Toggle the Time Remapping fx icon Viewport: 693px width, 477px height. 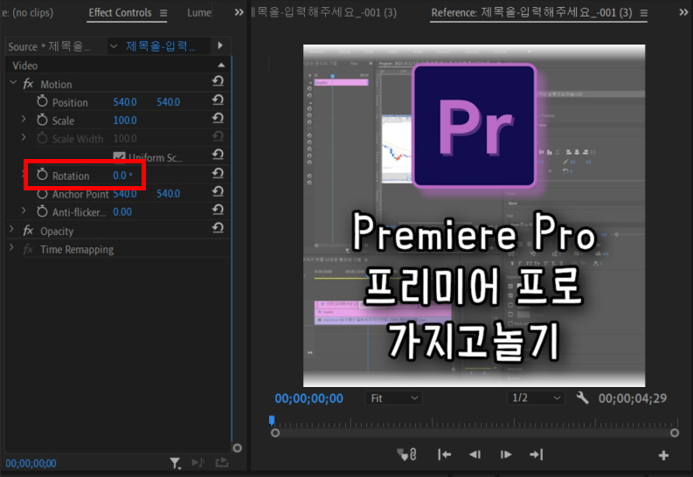28,249
